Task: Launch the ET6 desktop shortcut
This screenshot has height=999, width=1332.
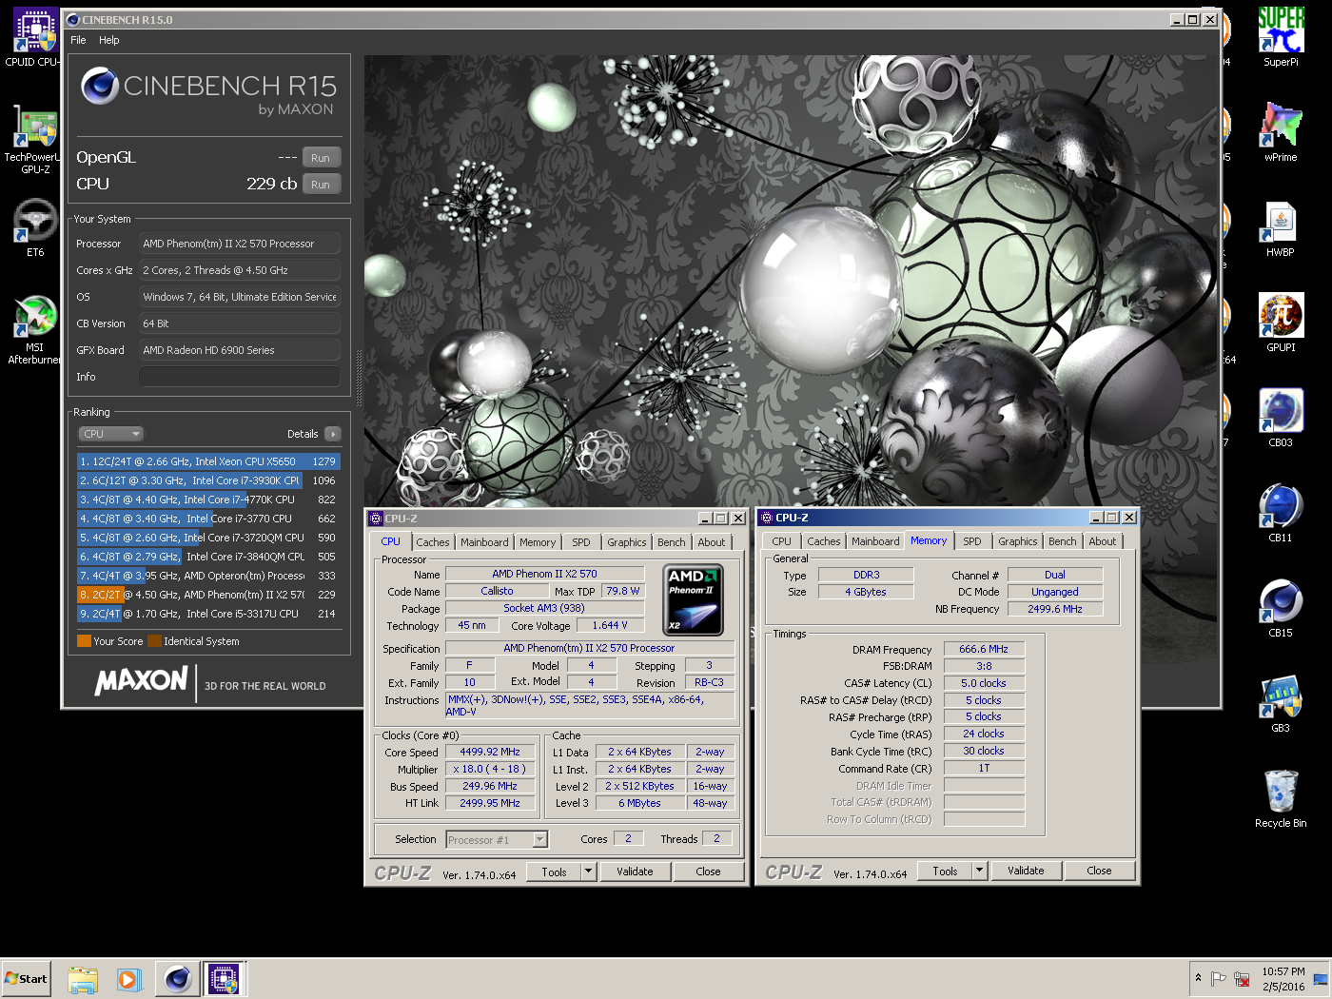Action: pos(34,228)
